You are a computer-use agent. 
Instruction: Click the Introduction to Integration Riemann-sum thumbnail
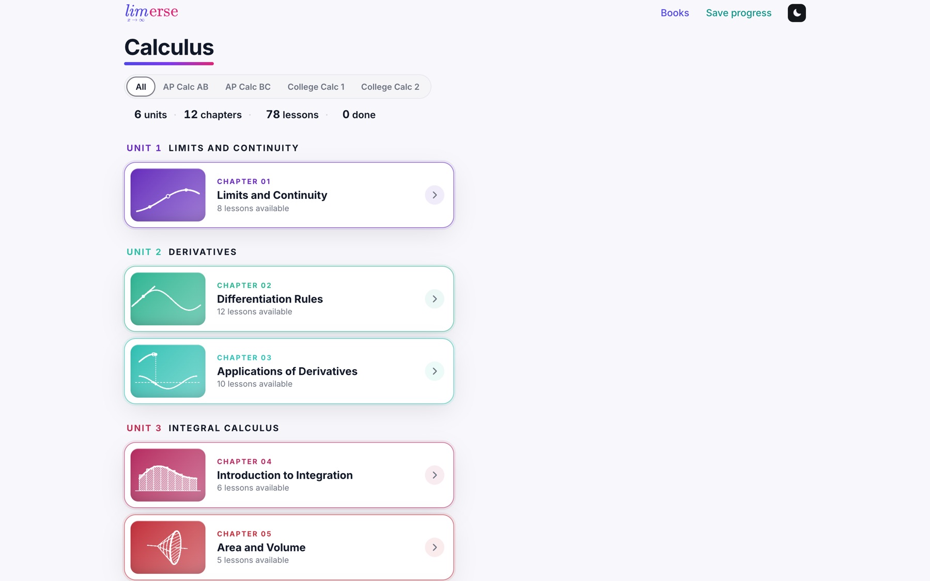pos(168,475)
